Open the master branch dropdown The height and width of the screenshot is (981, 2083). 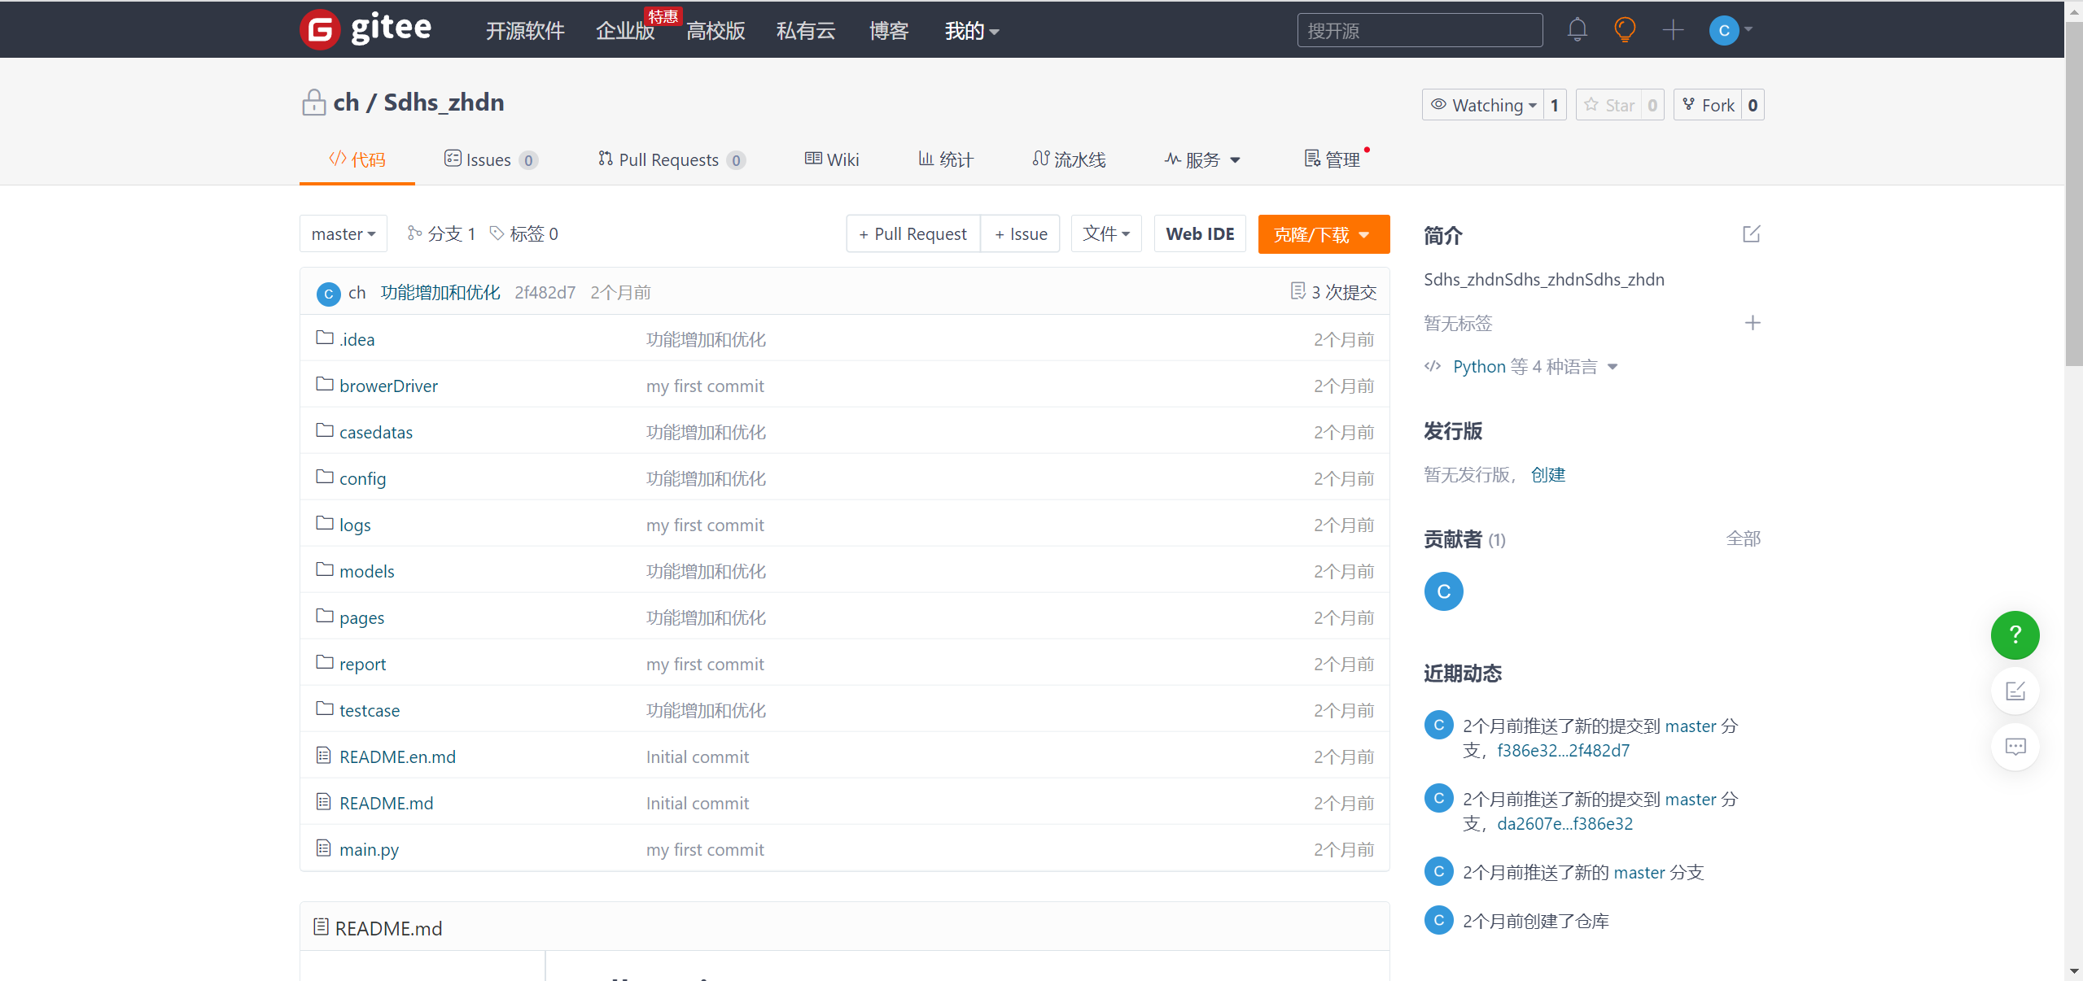coord(344,234)
